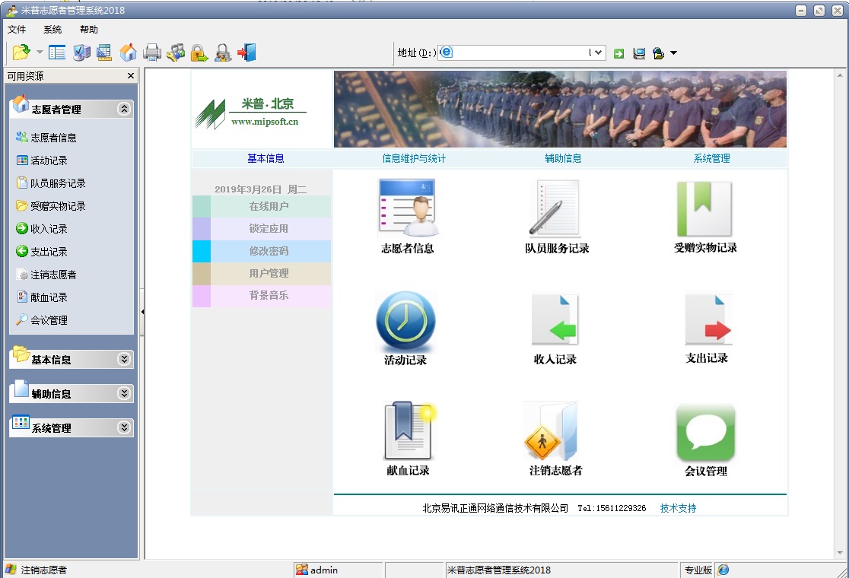Click the www.mipsoft.cn logo link
Viewport: 849px width, 578px height.
click(265, 122)
